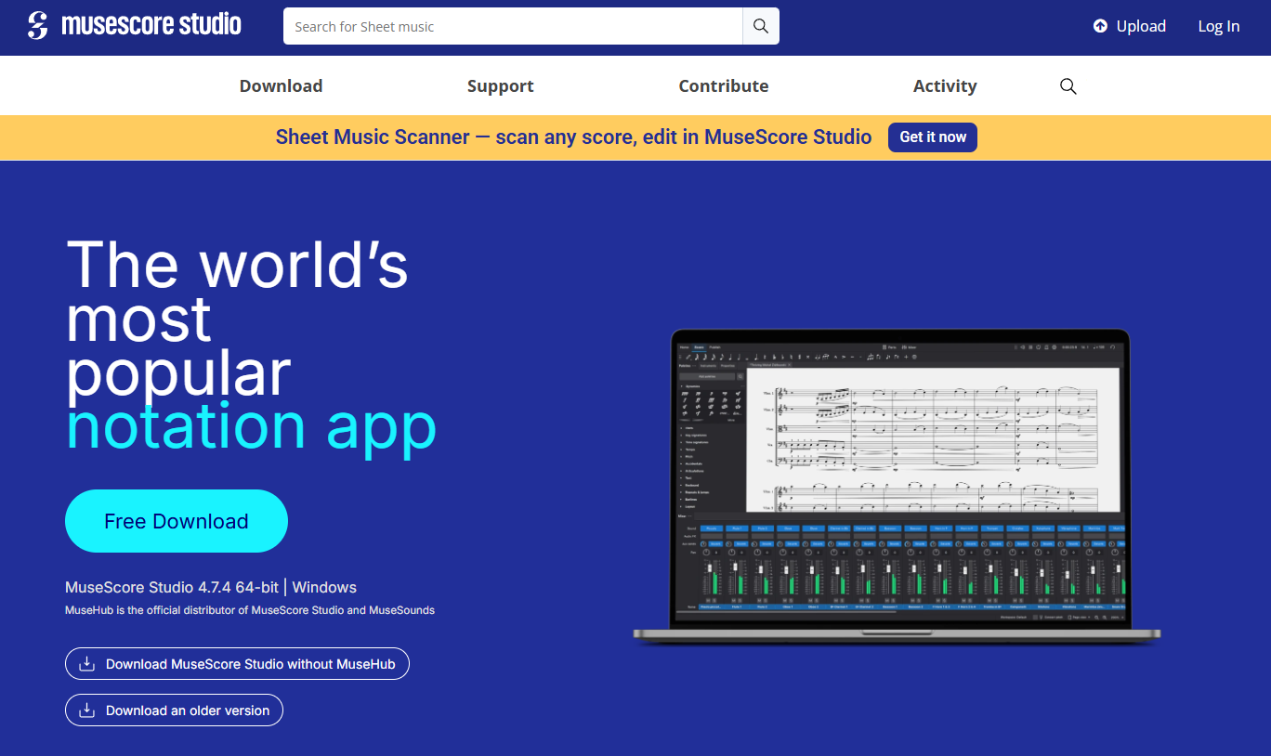Click the laptop screenshot of MuseScore Studio
This screenshot has width=1271, height=756.
tap(897, 485)
